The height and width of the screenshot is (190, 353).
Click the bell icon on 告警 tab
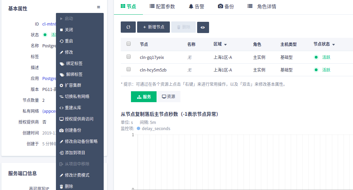coord(191,6)
